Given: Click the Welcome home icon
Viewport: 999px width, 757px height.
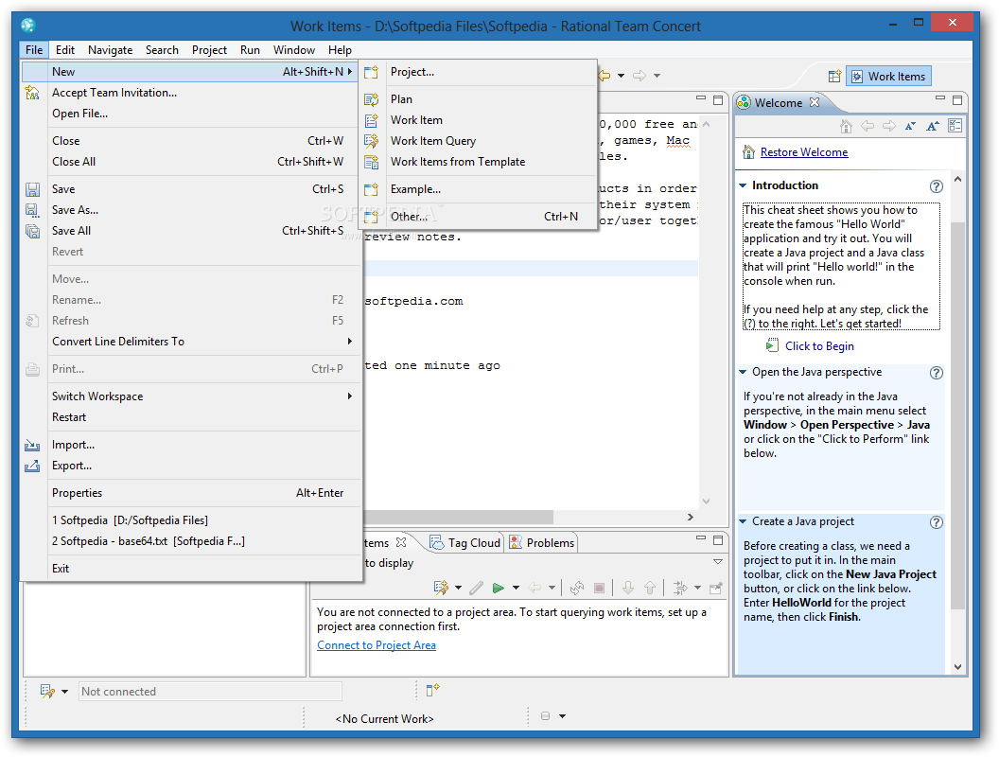Looking at the screenshot, I should coord(846,126).
